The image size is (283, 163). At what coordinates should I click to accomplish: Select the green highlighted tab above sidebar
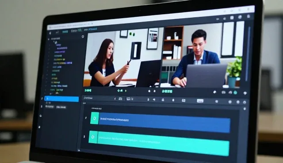[65, 32]
